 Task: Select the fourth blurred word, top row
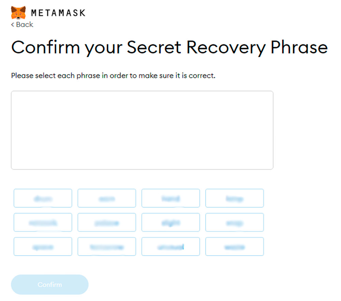coord(235,198)
